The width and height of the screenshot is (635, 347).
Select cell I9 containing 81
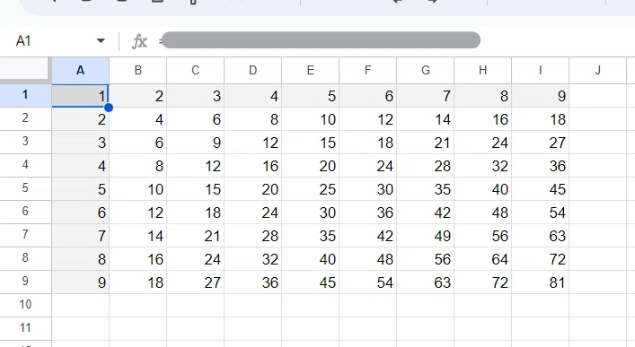click(540, 282)
